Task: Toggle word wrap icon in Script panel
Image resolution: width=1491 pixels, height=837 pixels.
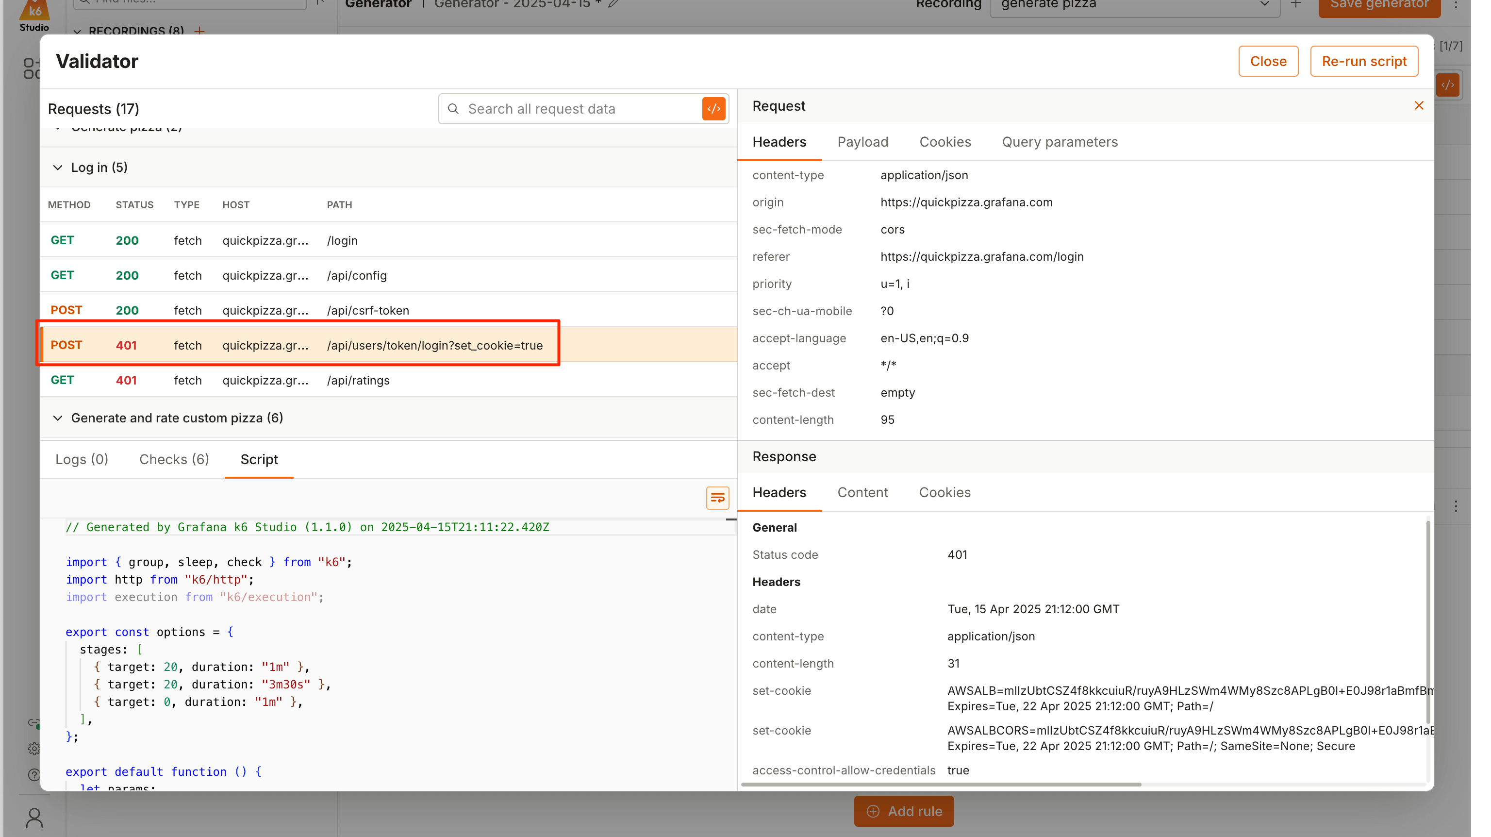Action: 717,498
